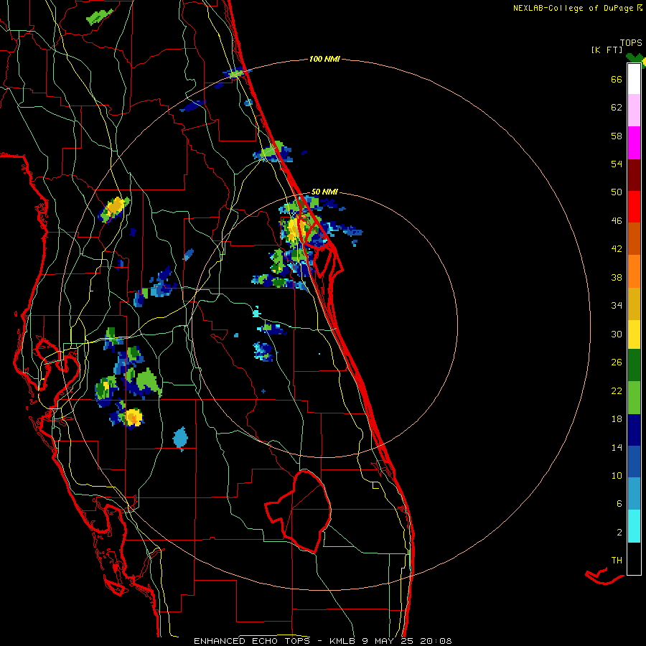Image resolution: width=646 pixels, height=646 pixels.
Task: Click the '2' scale value
Action: tap(619, 533)
